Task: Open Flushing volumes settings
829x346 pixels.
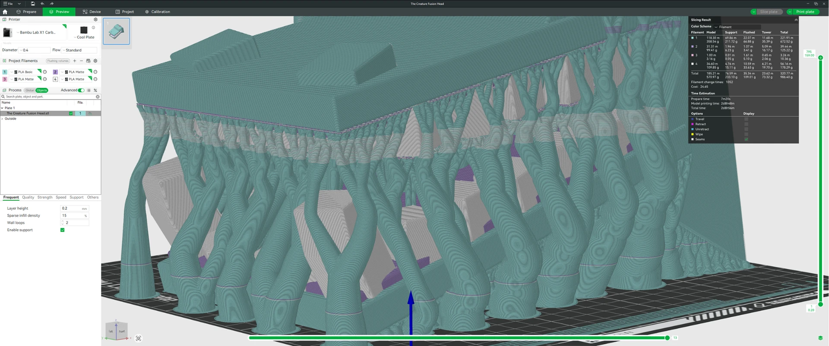Action: (58, 61)
